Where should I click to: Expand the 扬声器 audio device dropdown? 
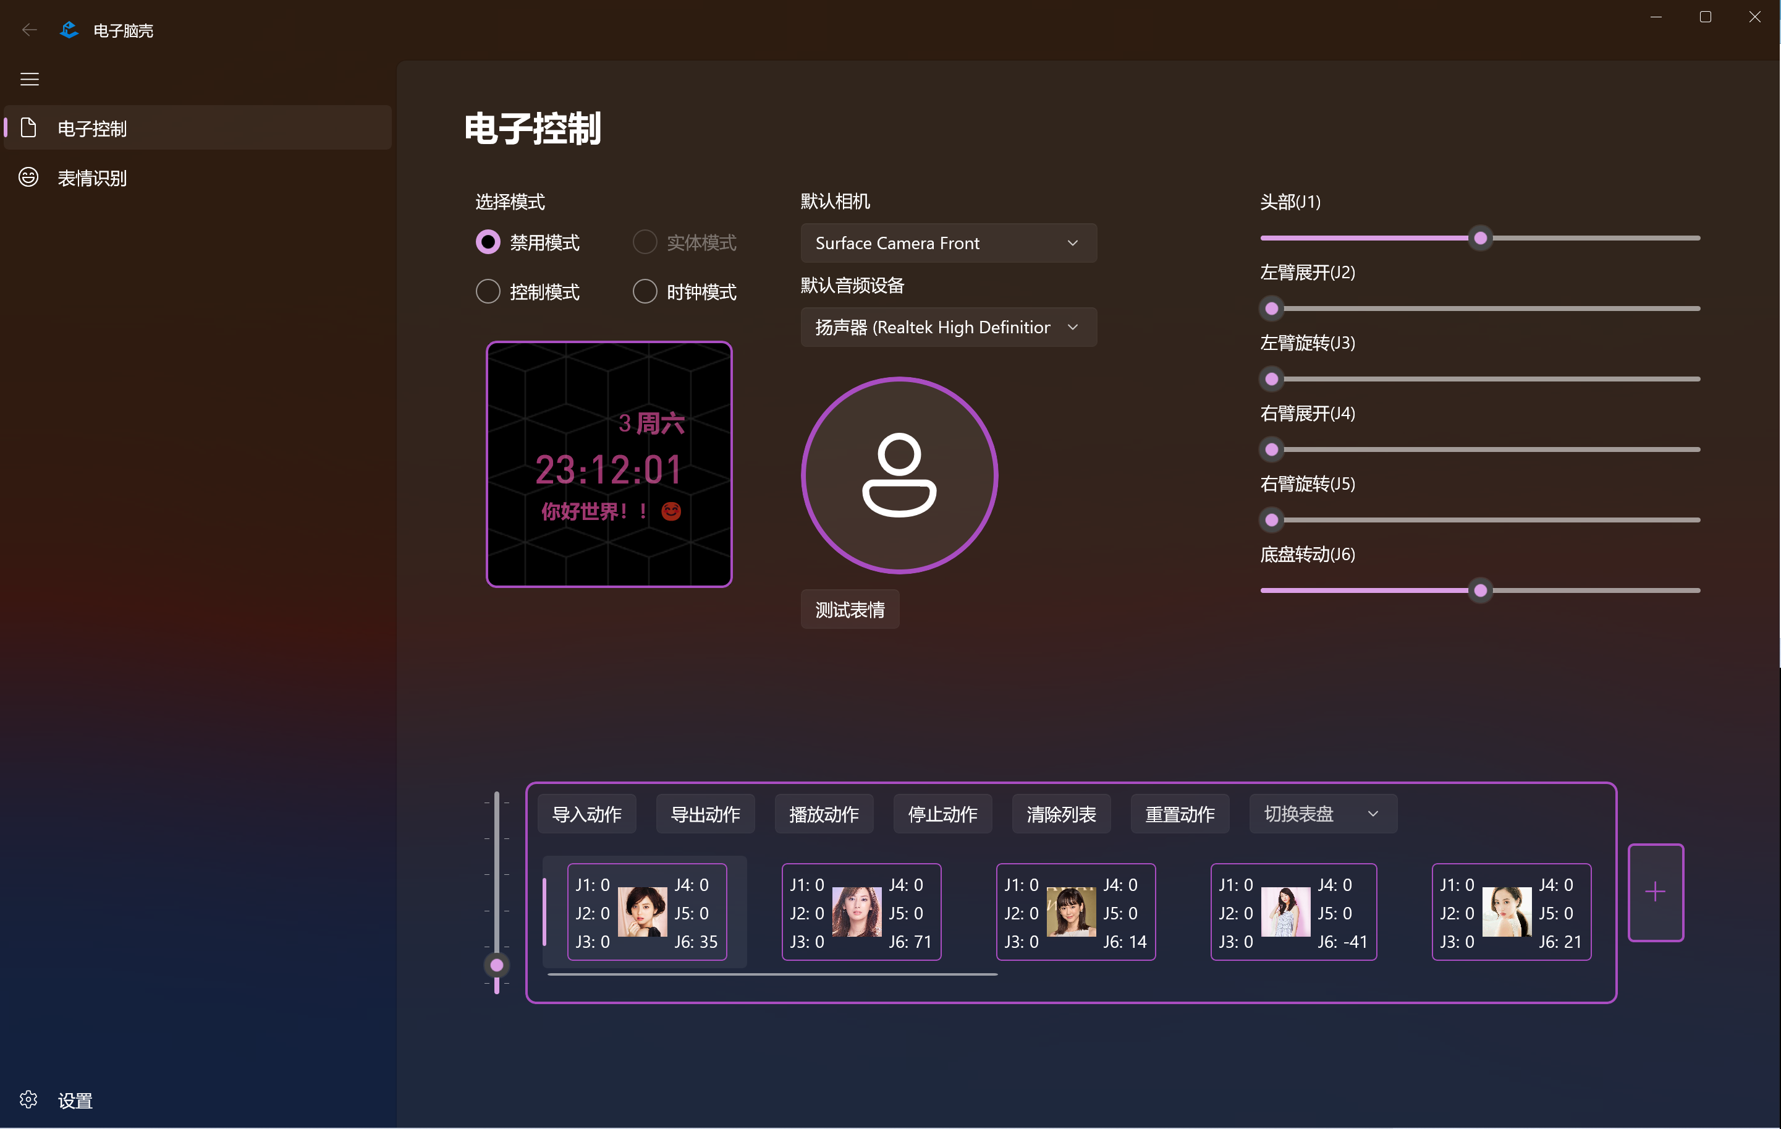[948, 327]
